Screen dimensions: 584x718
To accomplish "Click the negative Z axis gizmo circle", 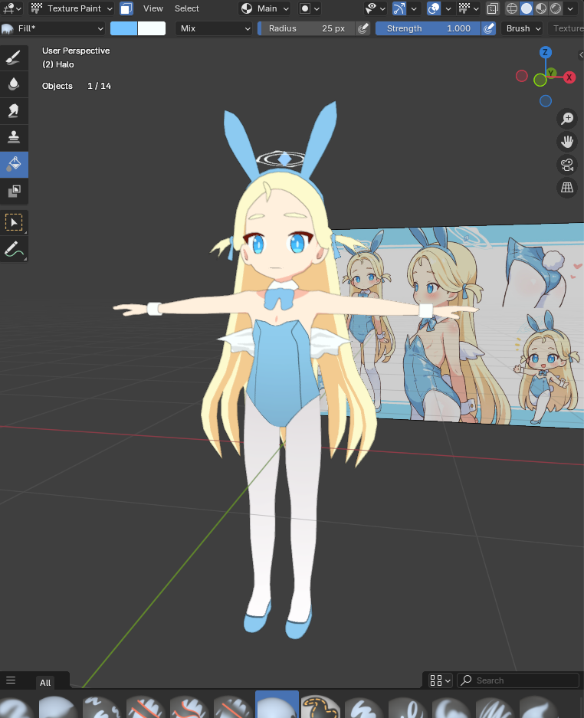I will [545, 100].
